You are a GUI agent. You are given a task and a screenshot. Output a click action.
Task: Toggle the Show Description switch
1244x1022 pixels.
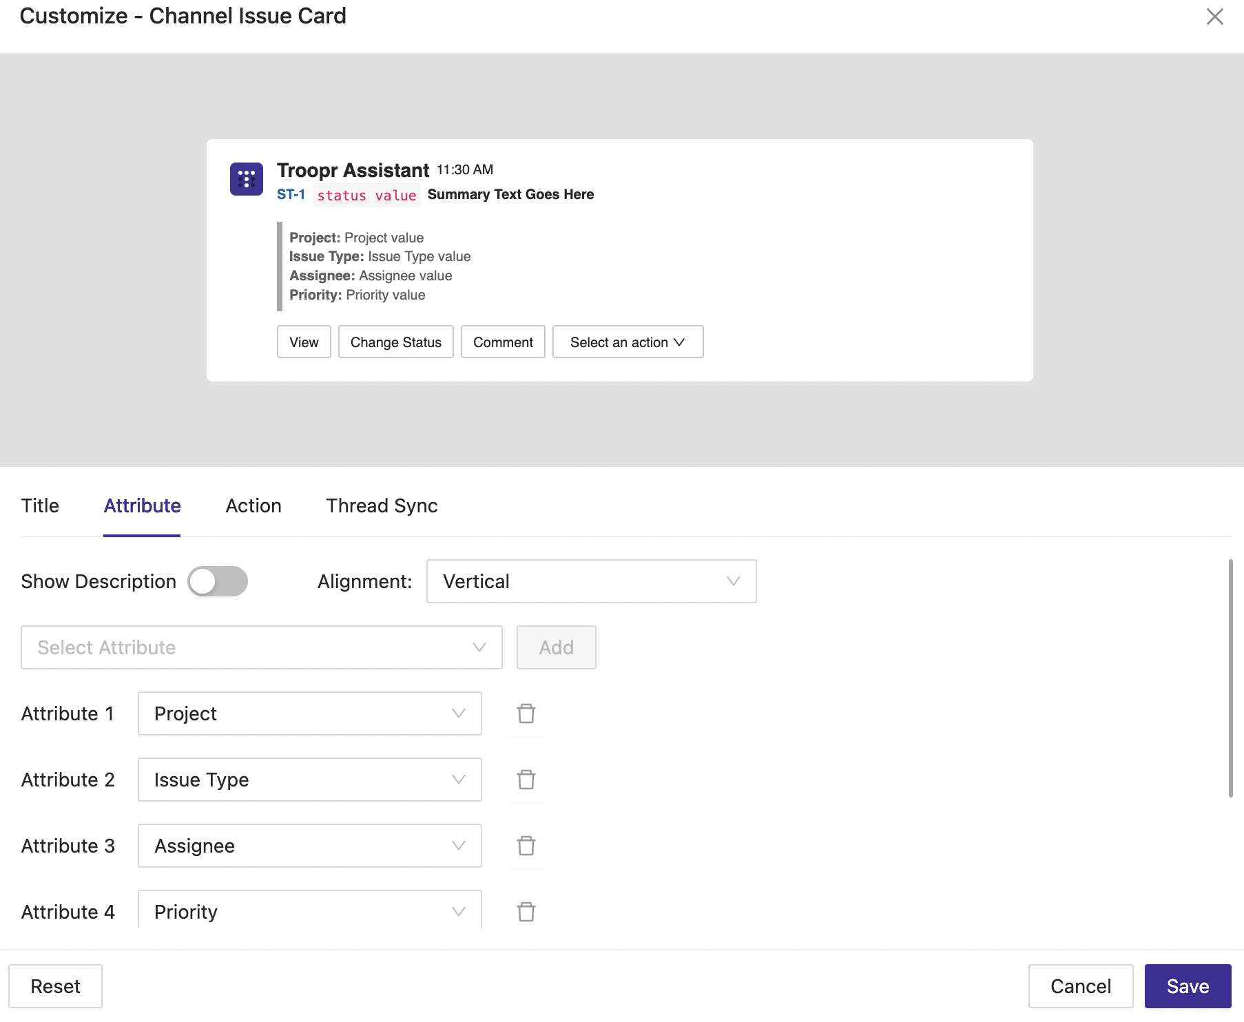tap(218, 581)
